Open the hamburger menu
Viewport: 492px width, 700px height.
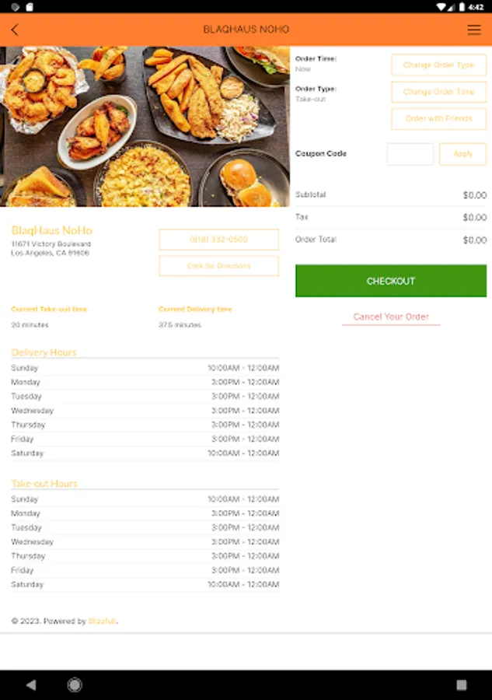[473, 30]
